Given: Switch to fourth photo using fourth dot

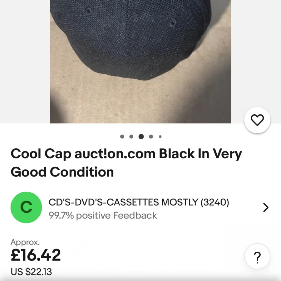Looking at the screenshot, I should (x=151, y=136).
